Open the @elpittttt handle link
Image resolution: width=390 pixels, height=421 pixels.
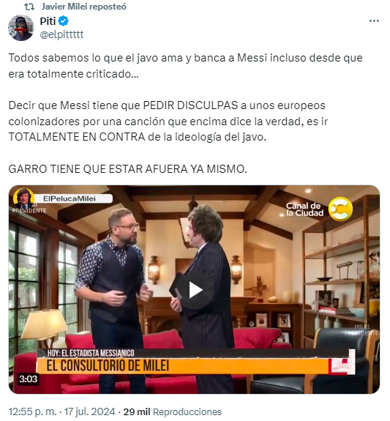pyautogui.click(x=61, y=34)
